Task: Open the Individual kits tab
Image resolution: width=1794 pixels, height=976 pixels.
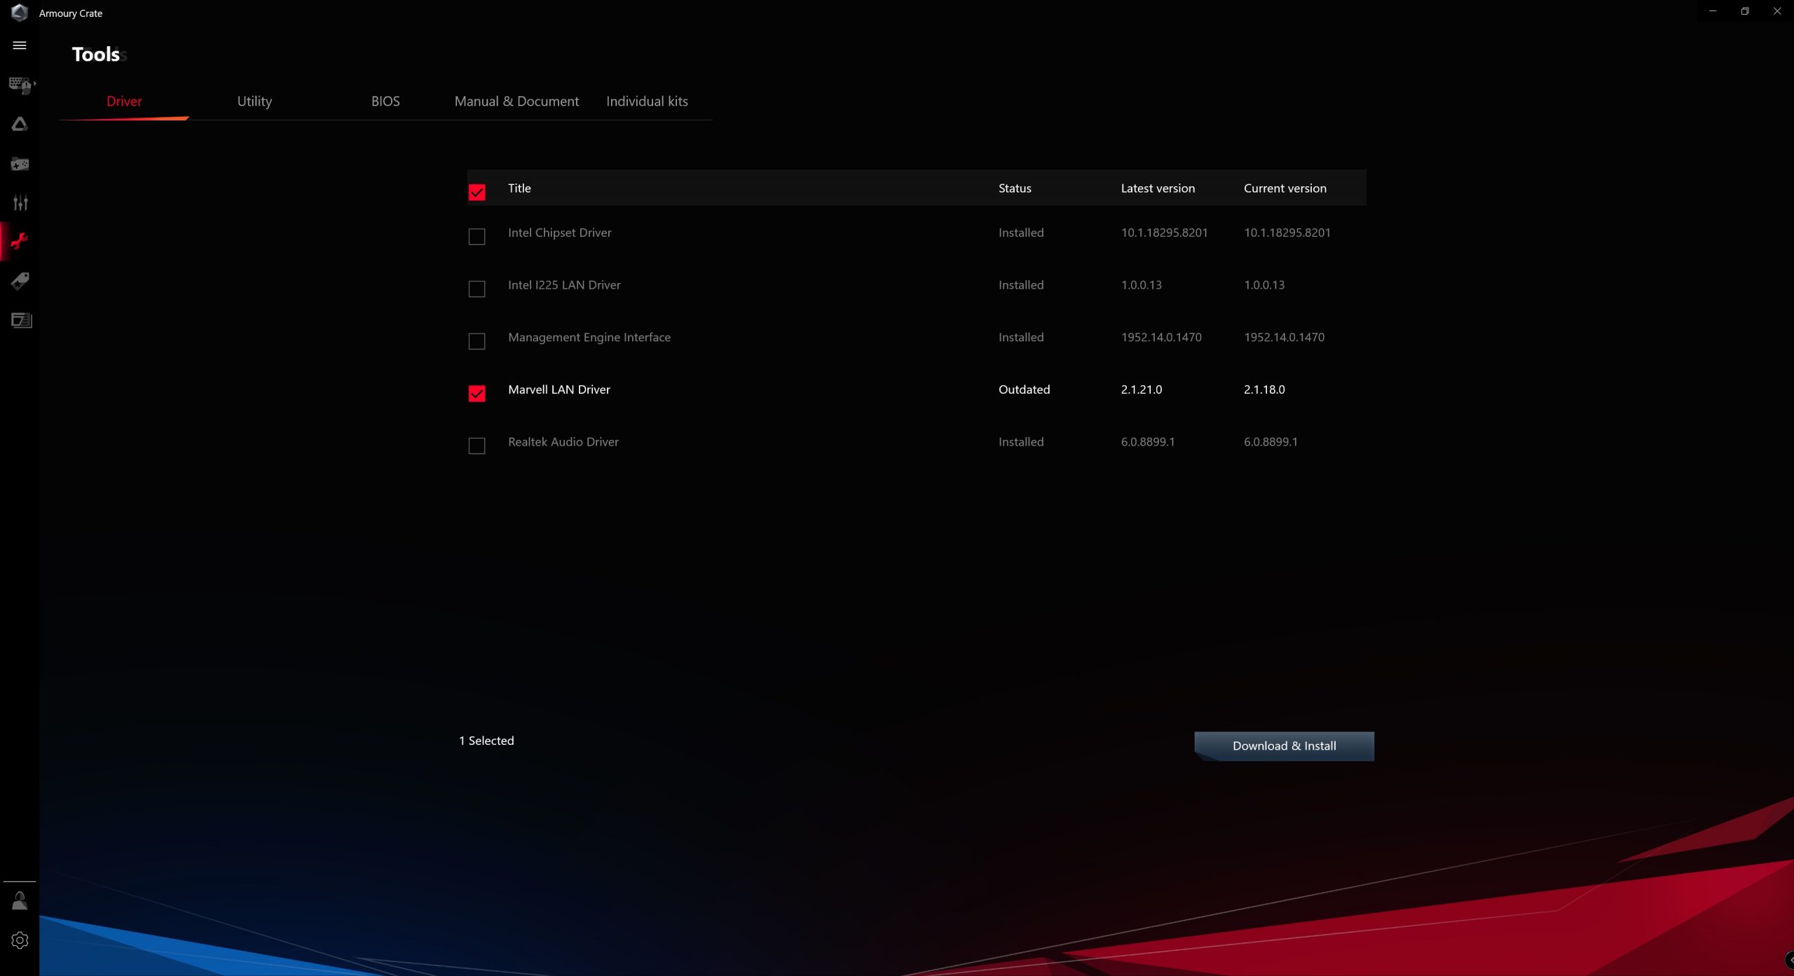Action: coord(647,102)
